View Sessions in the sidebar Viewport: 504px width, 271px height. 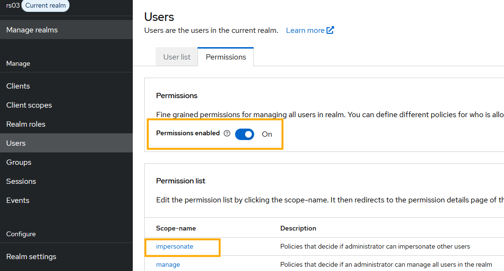[x=21, y=181]
